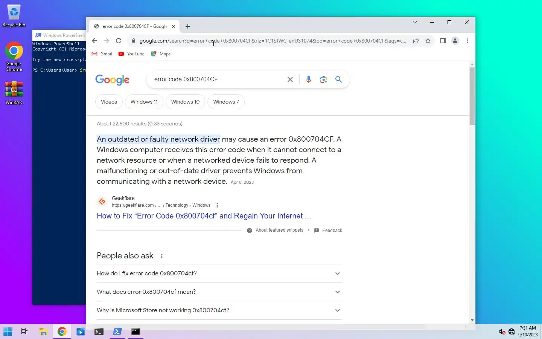This screenshot has width=542, height=339.
Task: Select the Windows 10 filter chip
Action: [x=185, y=102]
